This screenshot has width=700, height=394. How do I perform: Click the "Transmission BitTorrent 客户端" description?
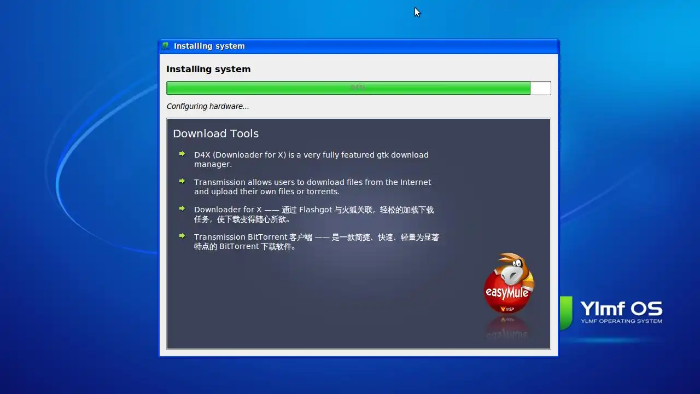(x=317, y=241)
